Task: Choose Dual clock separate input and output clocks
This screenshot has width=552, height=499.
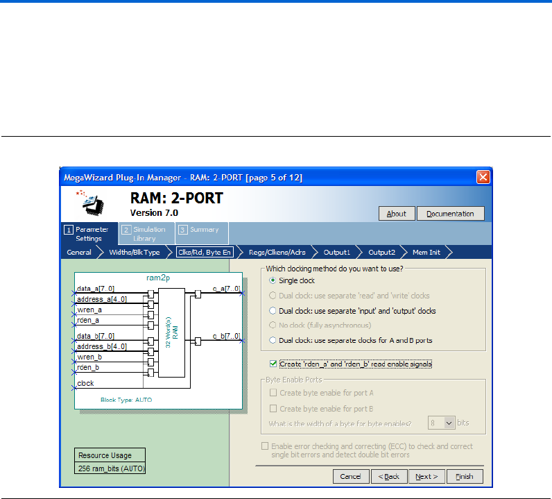Action: tap(273, 311)
